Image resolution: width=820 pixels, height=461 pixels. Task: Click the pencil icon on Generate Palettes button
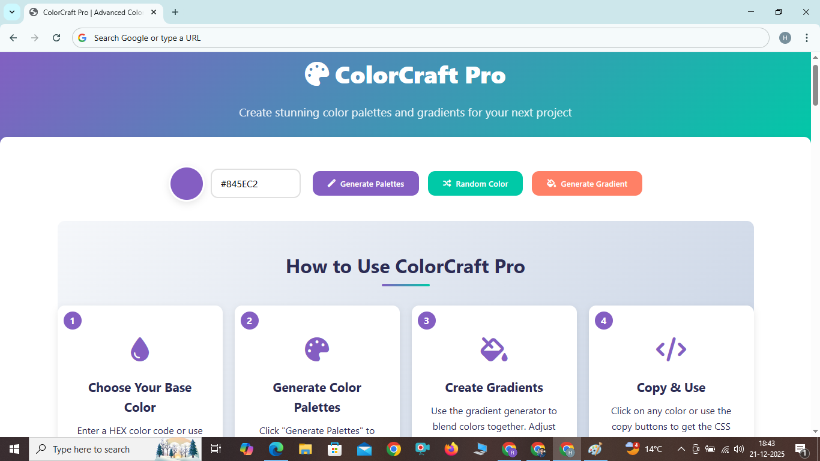(x=331, y=183)
